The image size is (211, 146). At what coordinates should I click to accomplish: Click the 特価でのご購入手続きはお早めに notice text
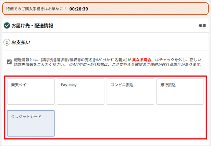(x=36, y=9)
